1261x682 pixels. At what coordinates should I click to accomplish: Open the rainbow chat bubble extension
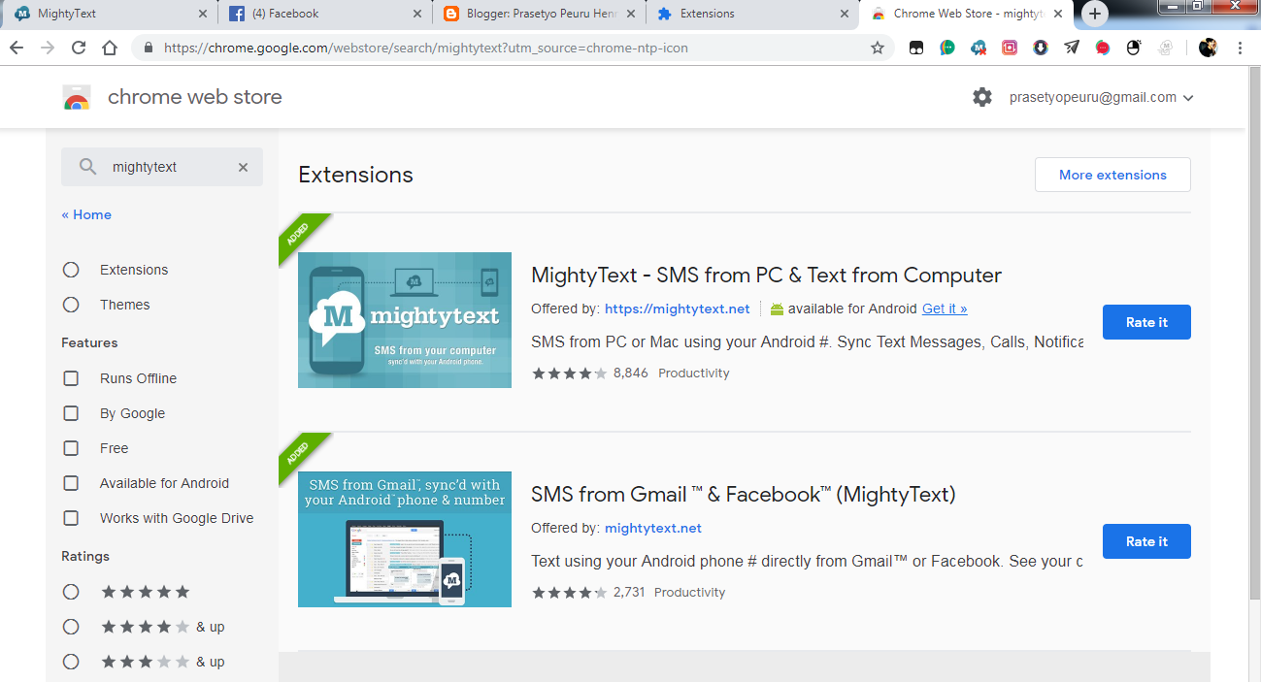pyautogui.click(x=947, y=48)
